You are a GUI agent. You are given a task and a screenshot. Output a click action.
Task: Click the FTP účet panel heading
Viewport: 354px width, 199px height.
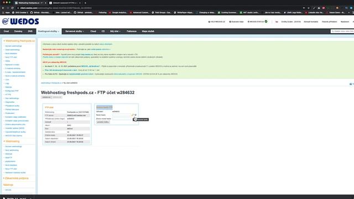pos(49,107)
